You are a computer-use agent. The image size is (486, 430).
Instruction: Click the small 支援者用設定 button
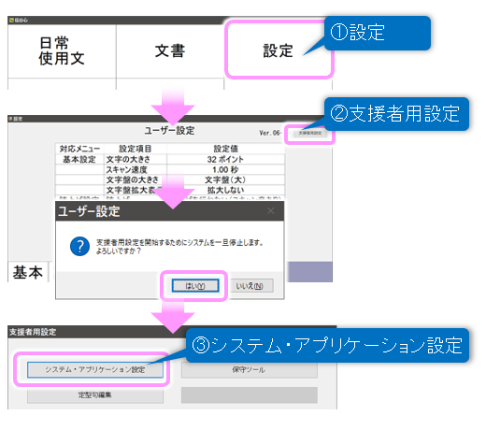tap(310, 133)
